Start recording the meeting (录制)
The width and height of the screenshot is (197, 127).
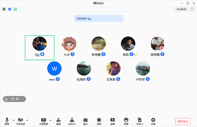[99, 121]
